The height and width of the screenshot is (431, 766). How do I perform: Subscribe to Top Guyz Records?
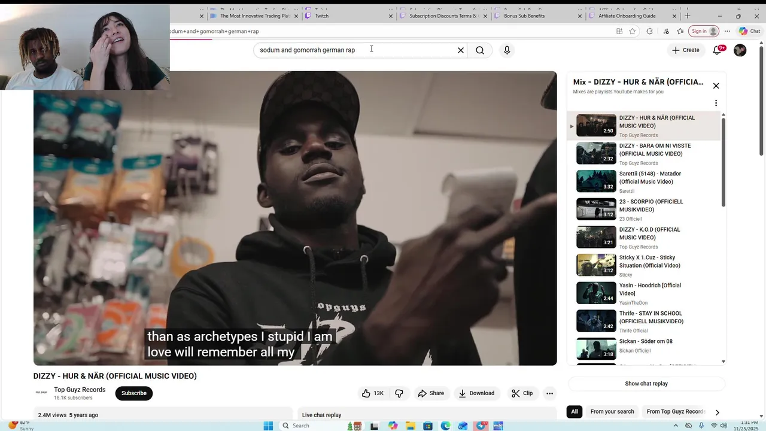point(134,393)
